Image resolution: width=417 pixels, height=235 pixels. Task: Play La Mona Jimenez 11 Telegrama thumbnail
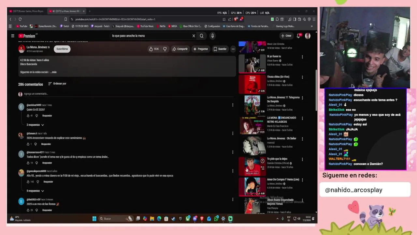[252, 105]
